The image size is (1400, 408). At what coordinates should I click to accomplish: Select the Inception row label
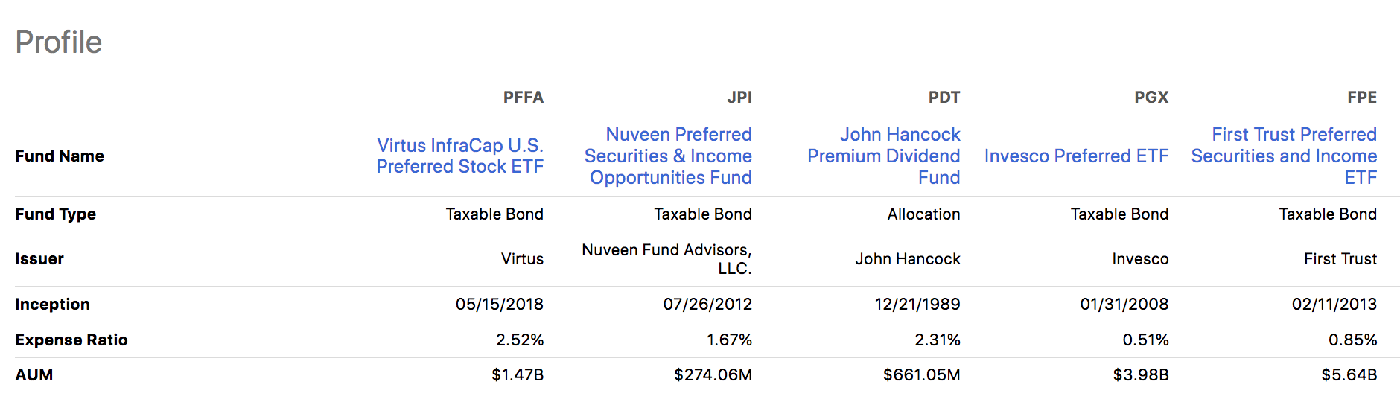(52, 304)
